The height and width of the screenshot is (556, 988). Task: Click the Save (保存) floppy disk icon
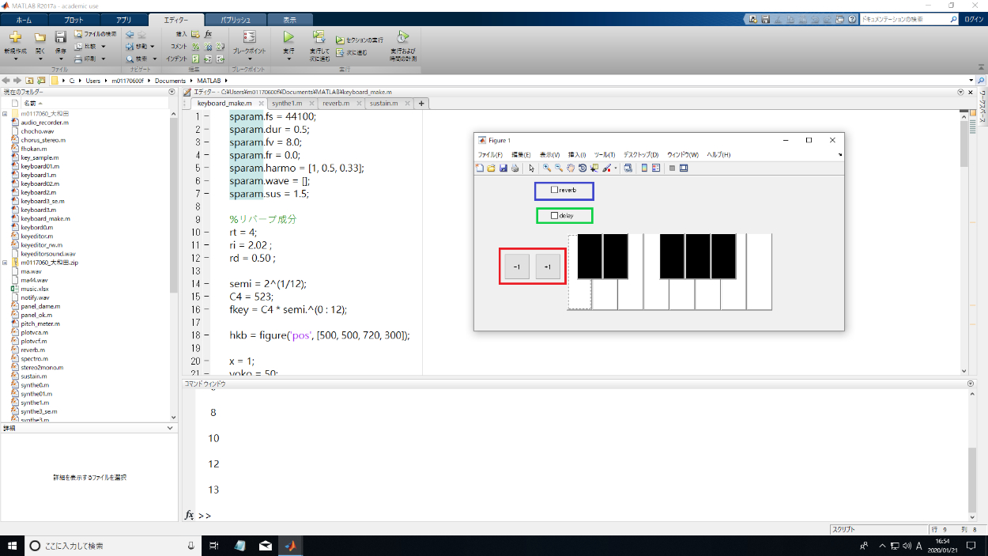coord(61,37)
